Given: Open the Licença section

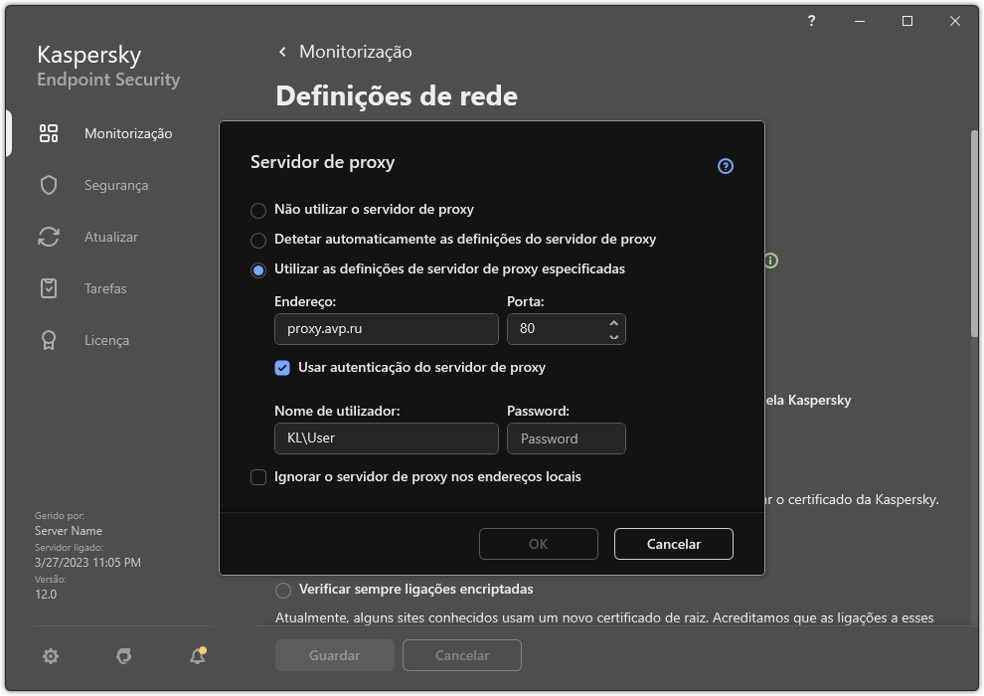Looking at the screenshot, I should click(48, 340).
